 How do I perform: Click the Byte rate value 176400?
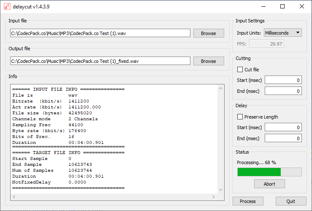click(77, 131)
